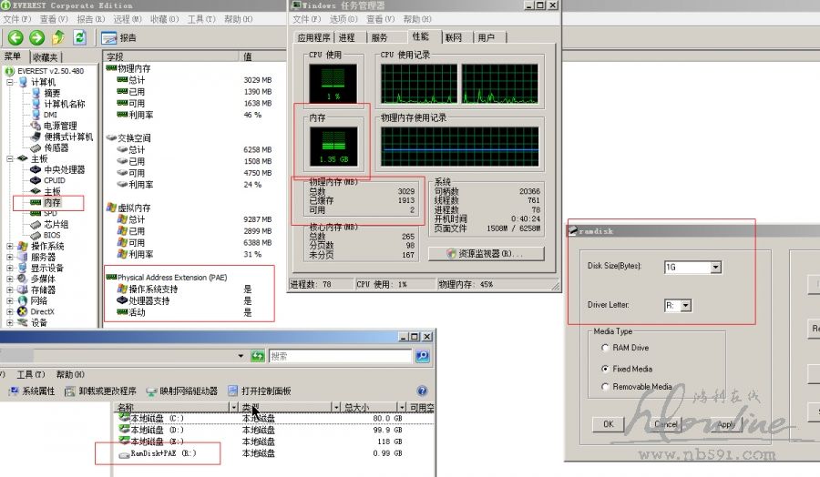Click the search magnifier icon in Explorer

point(423,356)
